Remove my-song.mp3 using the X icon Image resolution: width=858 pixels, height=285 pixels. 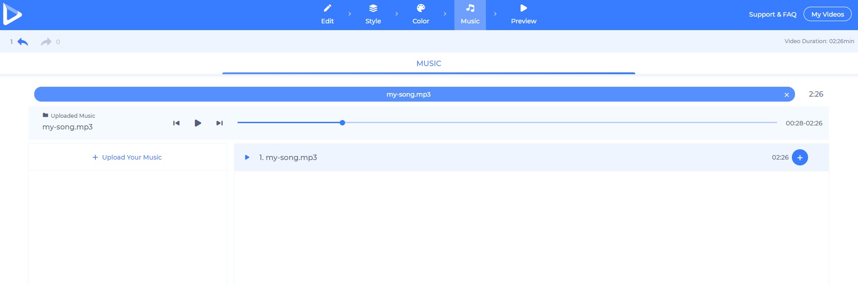tap(786, 95)
